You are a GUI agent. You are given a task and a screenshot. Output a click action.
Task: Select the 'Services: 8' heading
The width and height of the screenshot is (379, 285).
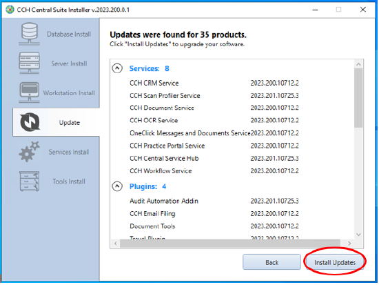pyautogui.click(x=149, y=68)
